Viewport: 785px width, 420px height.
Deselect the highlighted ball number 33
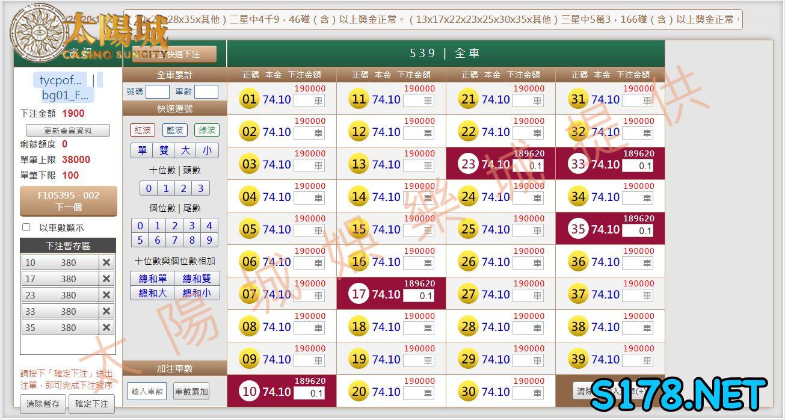coord(577,164)
